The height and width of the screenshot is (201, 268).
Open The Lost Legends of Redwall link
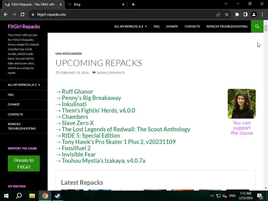pos(126,129)
